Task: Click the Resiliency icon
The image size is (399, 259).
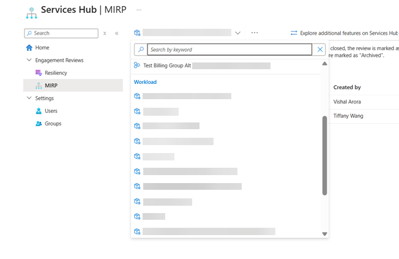Action: (x=39, y=73)
